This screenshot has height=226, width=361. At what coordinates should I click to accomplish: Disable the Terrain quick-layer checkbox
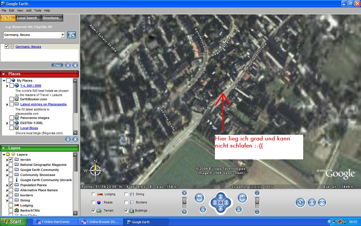click(x=94, y=210)
